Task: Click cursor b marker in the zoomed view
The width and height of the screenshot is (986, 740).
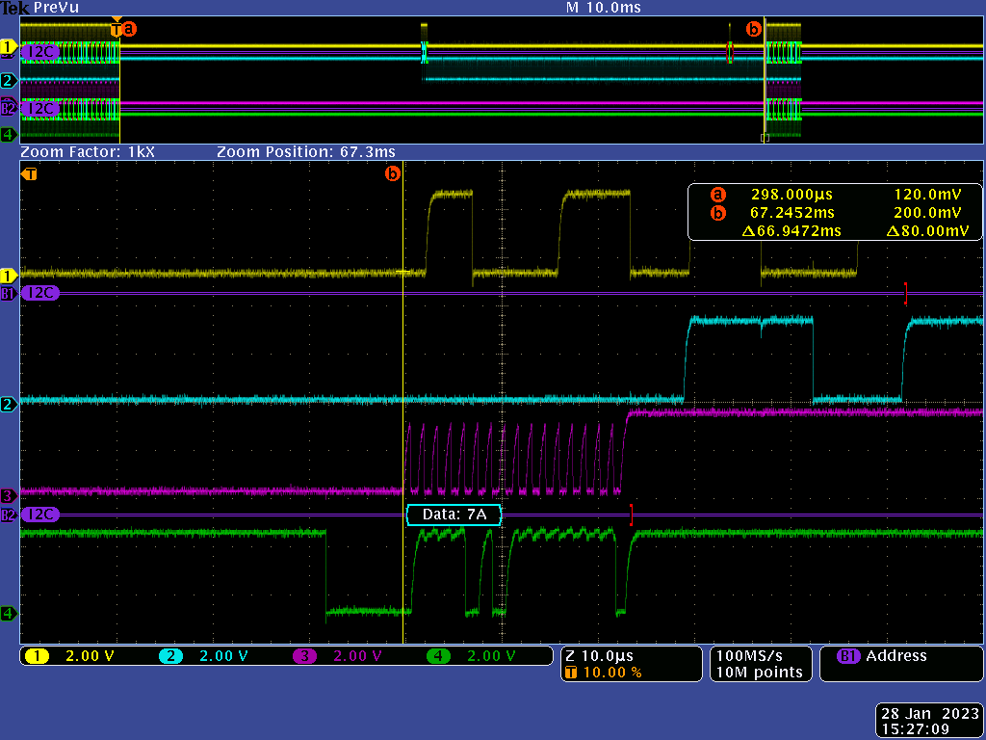Action: point(393,173)
